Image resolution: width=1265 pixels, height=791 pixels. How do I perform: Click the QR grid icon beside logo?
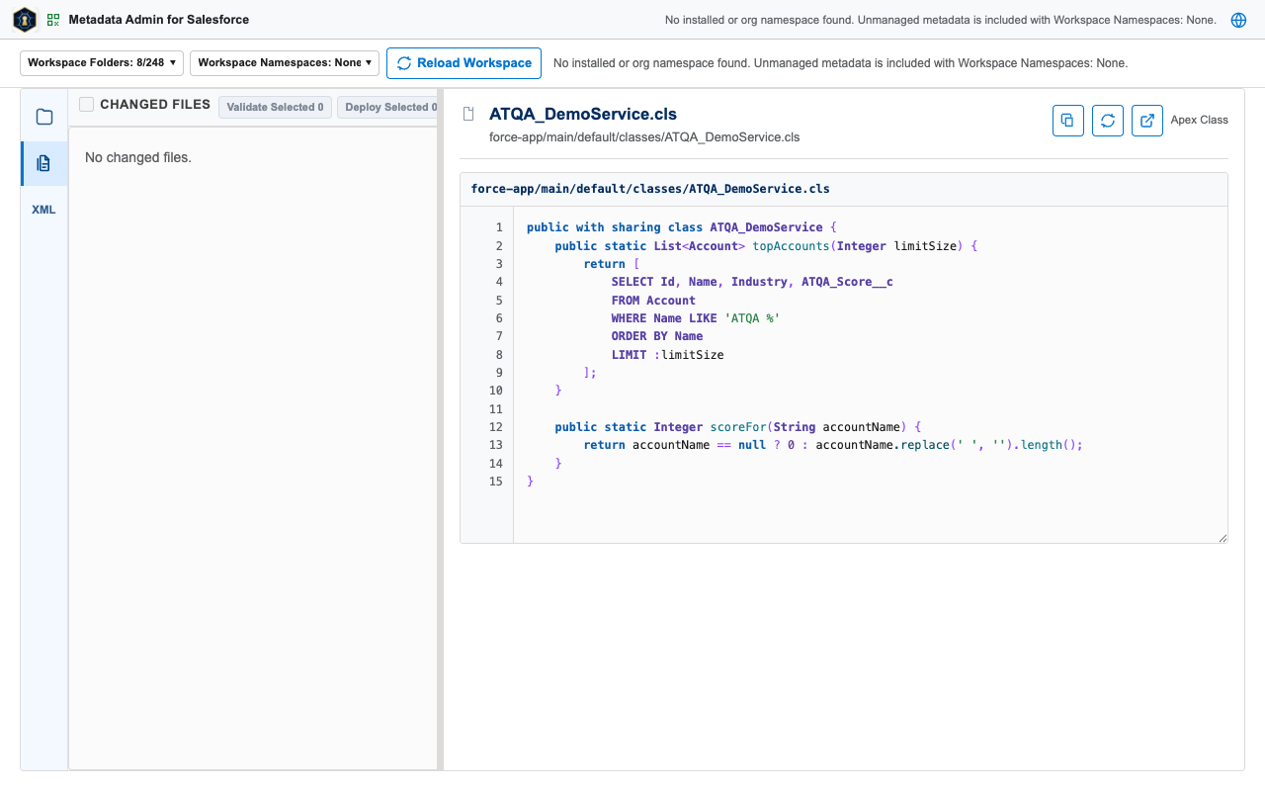[53, 20]
